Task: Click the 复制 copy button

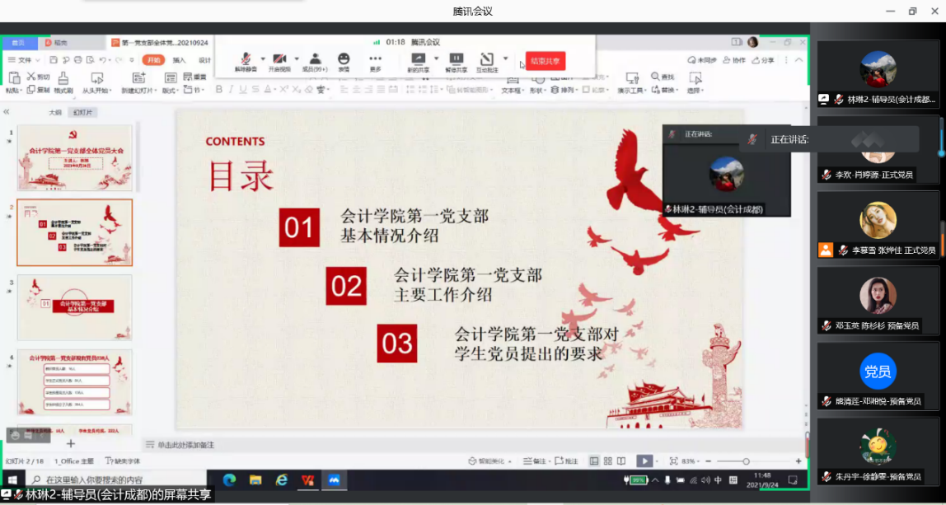Action: [x=38, y=90]
